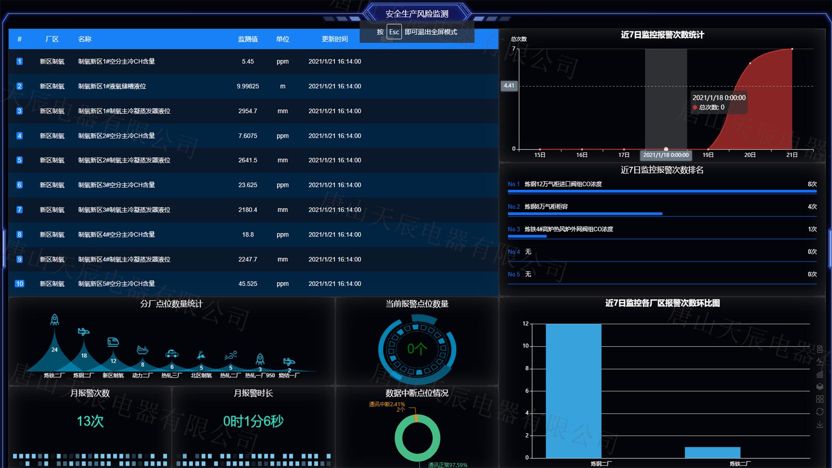Click the restore refresh chart icon
Screen dimensions: 832x468
tap(819, 412)
